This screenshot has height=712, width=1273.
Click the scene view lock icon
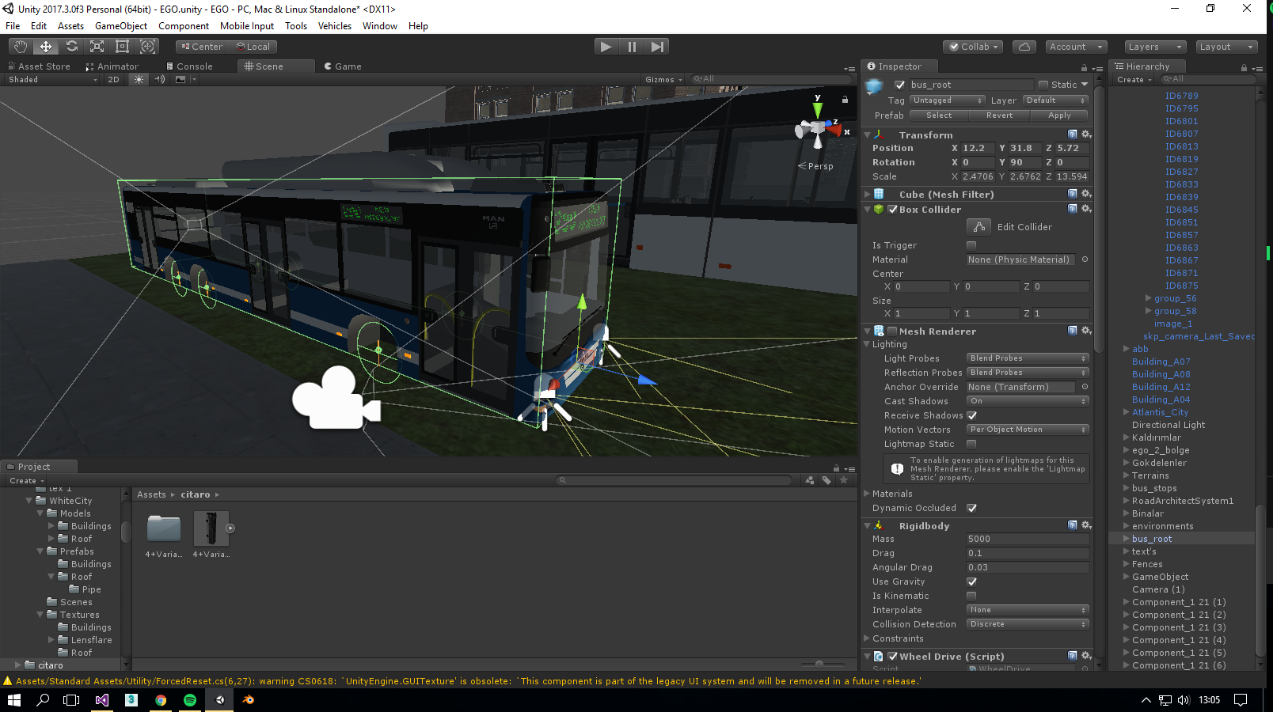845,100
